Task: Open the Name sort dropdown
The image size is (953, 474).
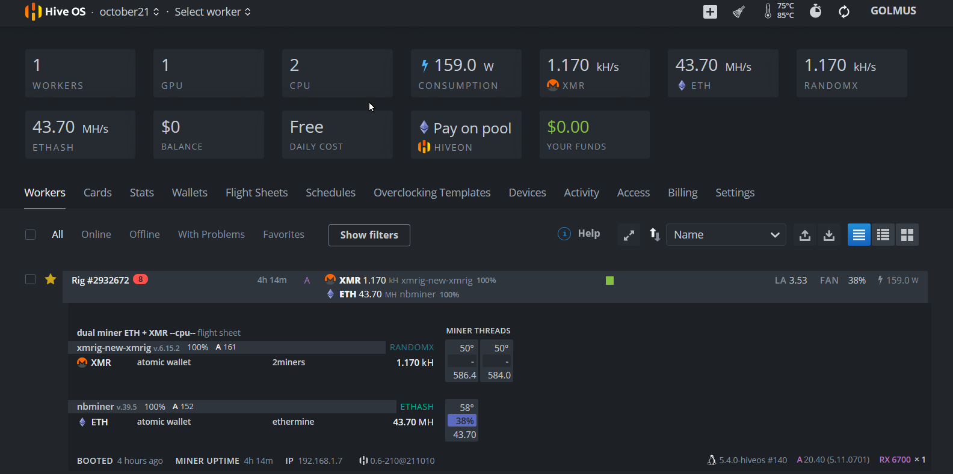Action: click(x=726, y=235)
